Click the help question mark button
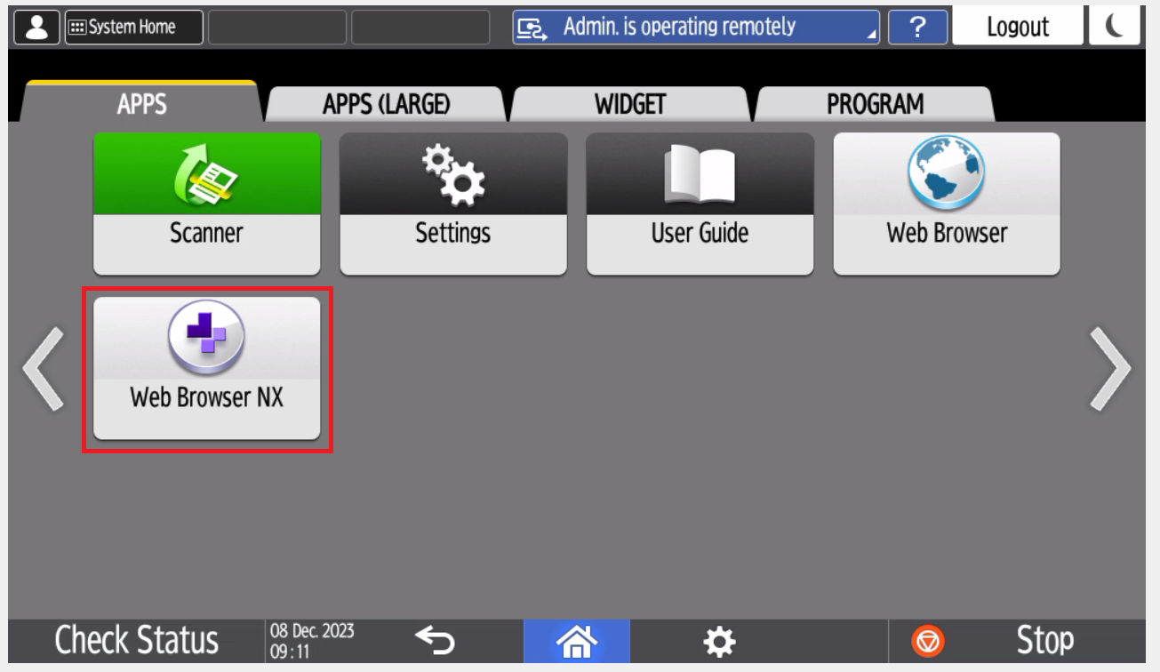This screenshot has height=672, width=1160. [x=917, y=28]
